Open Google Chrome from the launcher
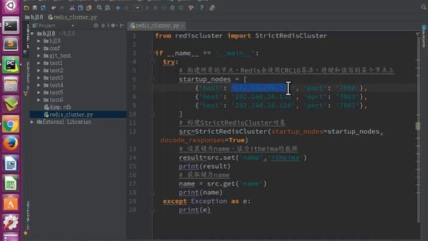This screenshot has height=241, width=428. coord(11,125)
